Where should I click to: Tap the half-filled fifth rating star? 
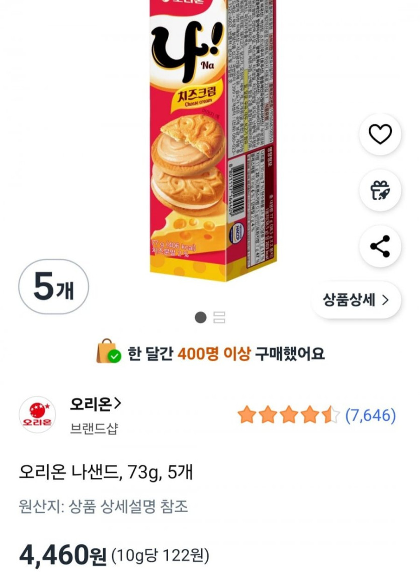tap(330, 416)
